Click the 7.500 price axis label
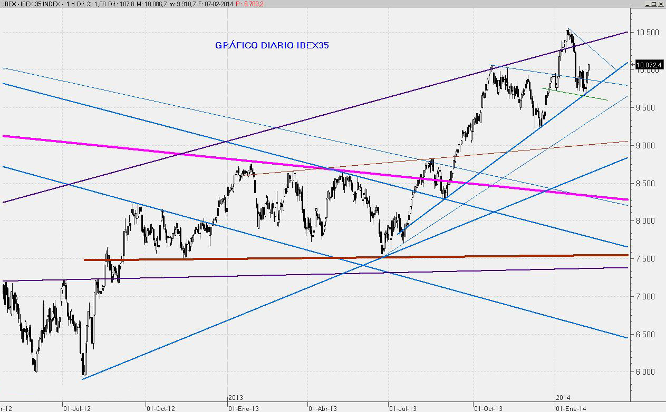The height and width of the screenshot is (412, 666). [647, 259]
